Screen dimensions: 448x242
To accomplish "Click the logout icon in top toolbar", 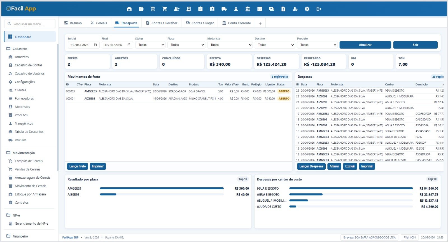I will (319, 9).
